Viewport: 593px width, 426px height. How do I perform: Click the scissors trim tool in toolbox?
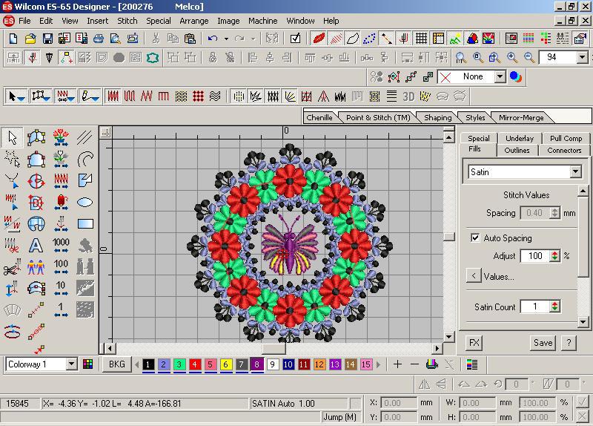click(12, 267)
